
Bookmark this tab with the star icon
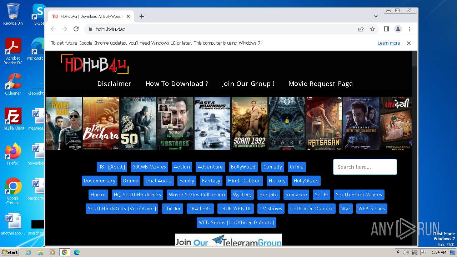[372, 29]
